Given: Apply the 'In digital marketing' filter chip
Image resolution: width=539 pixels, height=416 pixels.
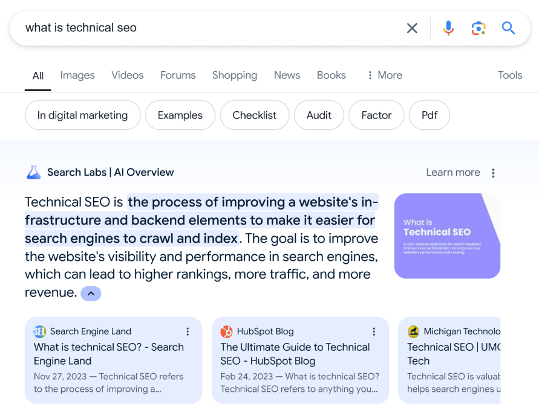Looking at the screenshot, I should pyautogui.click(x=82, y=115).
